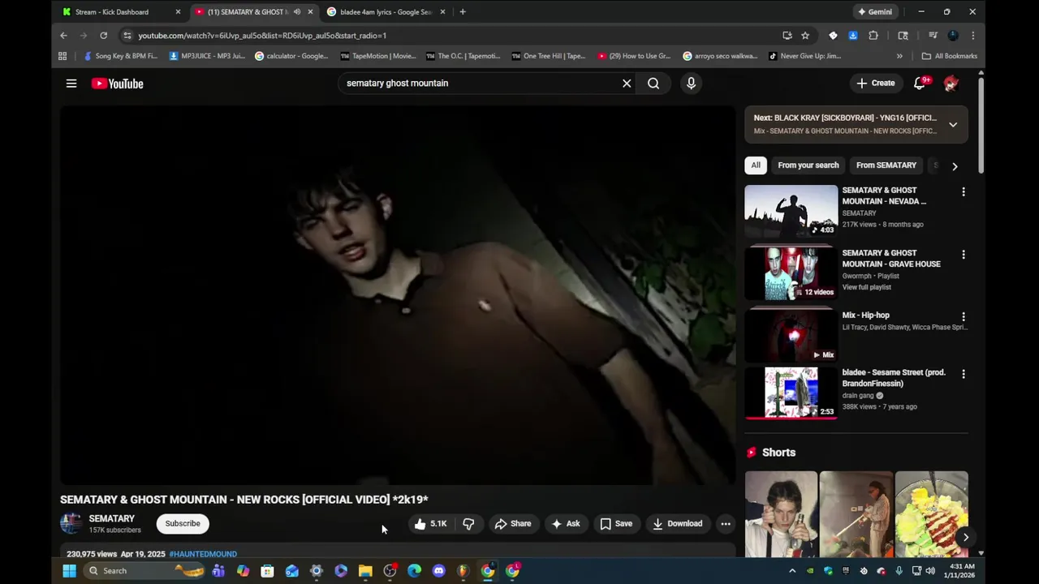Open options menu for Mix - Hip-hop
This screenshot has height=584, width=1039.
(964, 317)
